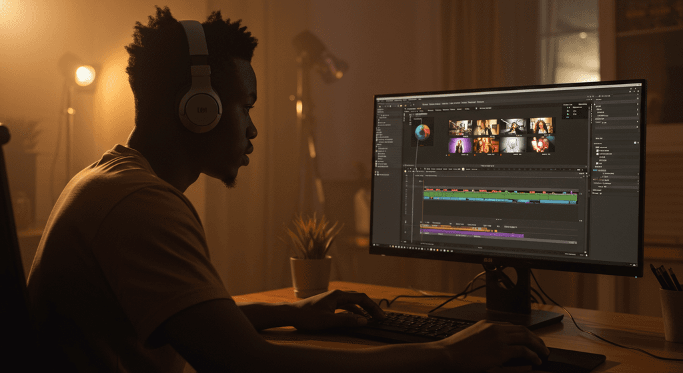Select the bottom-row thumbnail with red flowers
683x373 pixels.
[x=540, y=144]
